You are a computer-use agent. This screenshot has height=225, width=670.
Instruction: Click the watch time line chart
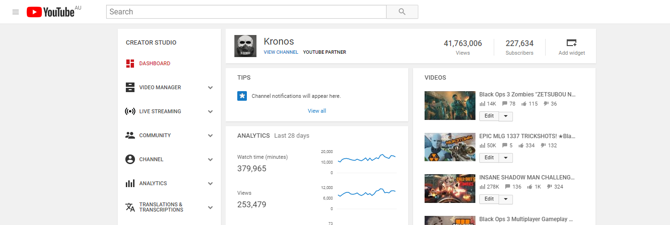(x=366, y=159)
